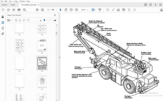The image size is (163, 101).
Task: Open the Attachments paperclip panel
Action: (x=3, y=34)
